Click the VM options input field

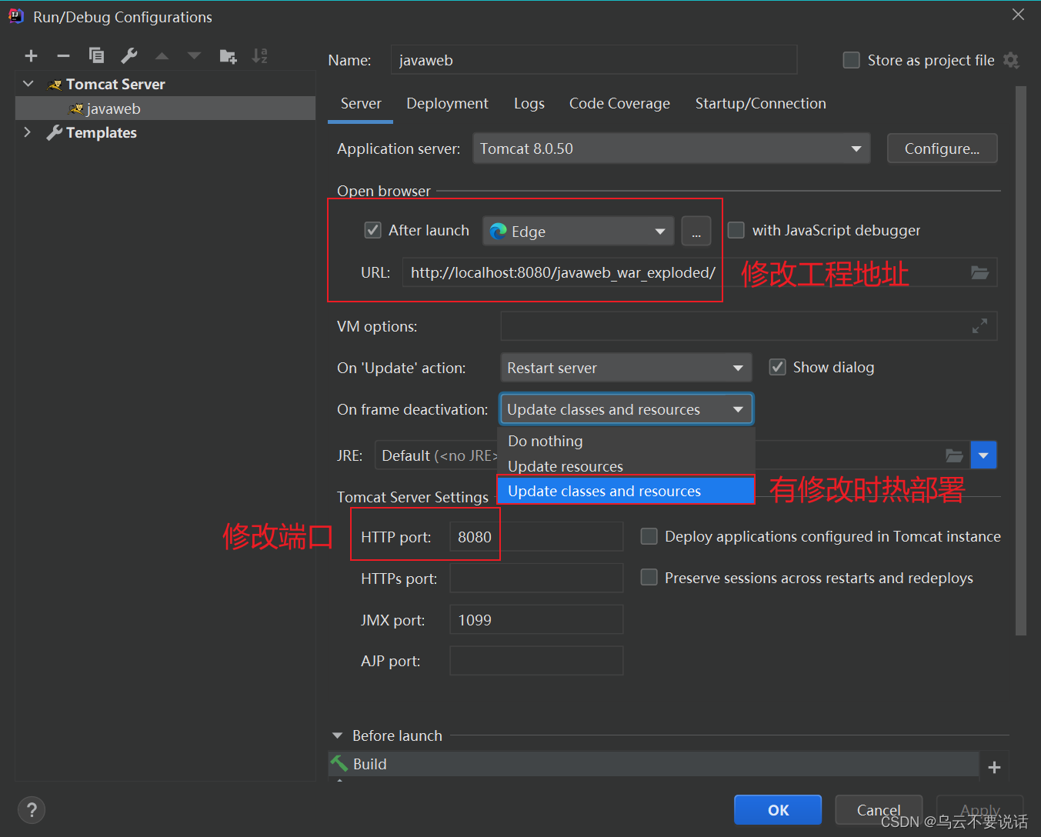(749, 326)
